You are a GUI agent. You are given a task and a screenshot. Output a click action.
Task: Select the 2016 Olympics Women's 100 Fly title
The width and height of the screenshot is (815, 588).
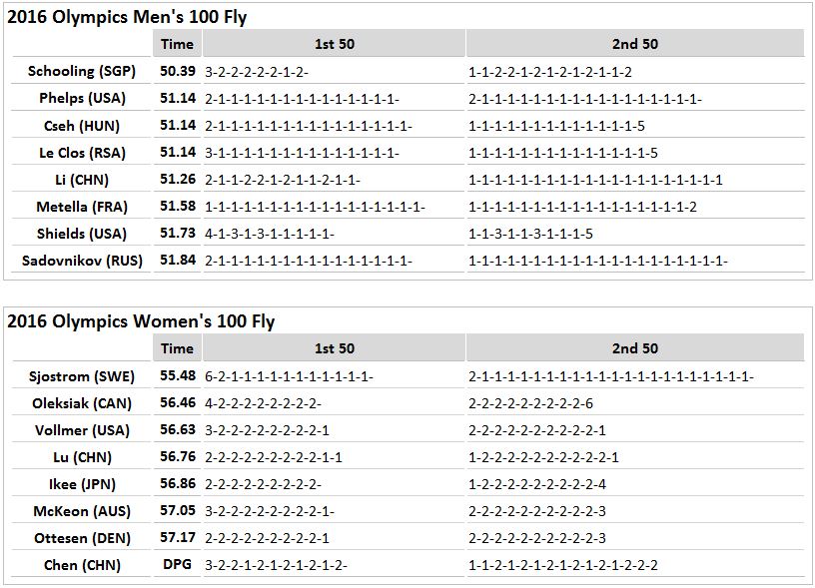tap(141, 321)
